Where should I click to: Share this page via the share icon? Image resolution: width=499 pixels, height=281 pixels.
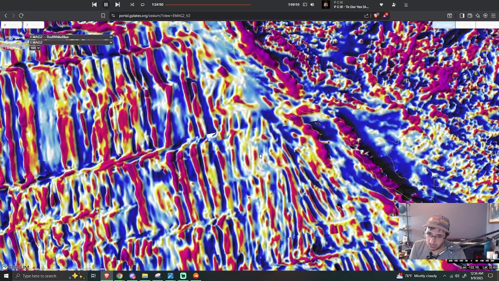[x=366, y=16]
